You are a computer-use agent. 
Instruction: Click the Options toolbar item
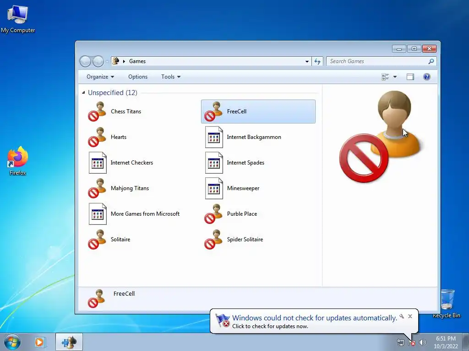(138, 77)
